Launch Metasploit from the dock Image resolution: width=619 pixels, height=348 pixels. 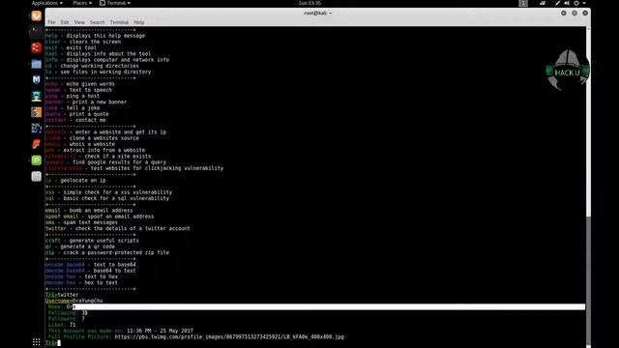[x=37, y=79]
